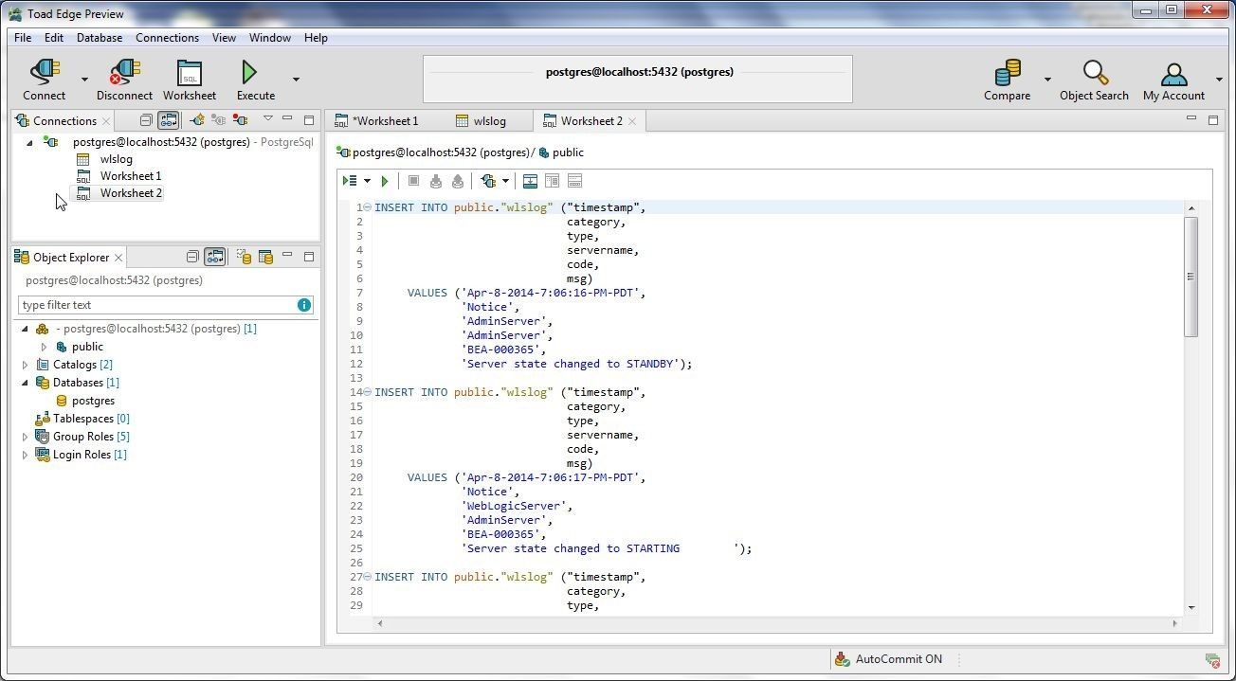Expand the public schema node
The height and width of the screenshot is (681, 1236).
pyautogui.click(x=44, y=347)
